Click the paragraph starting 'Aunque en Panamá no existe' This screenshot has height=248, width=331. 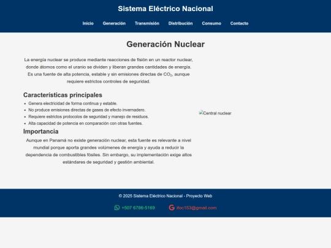[108, 151]
